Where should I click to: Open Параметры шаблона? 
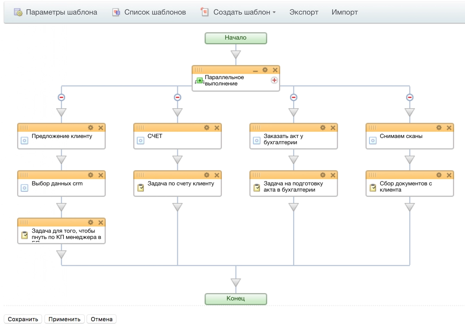(56, 12)
